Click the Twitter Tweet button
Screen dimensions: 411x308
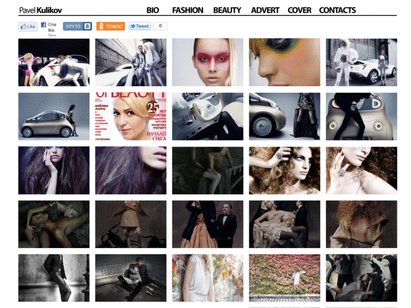(140, 26)
